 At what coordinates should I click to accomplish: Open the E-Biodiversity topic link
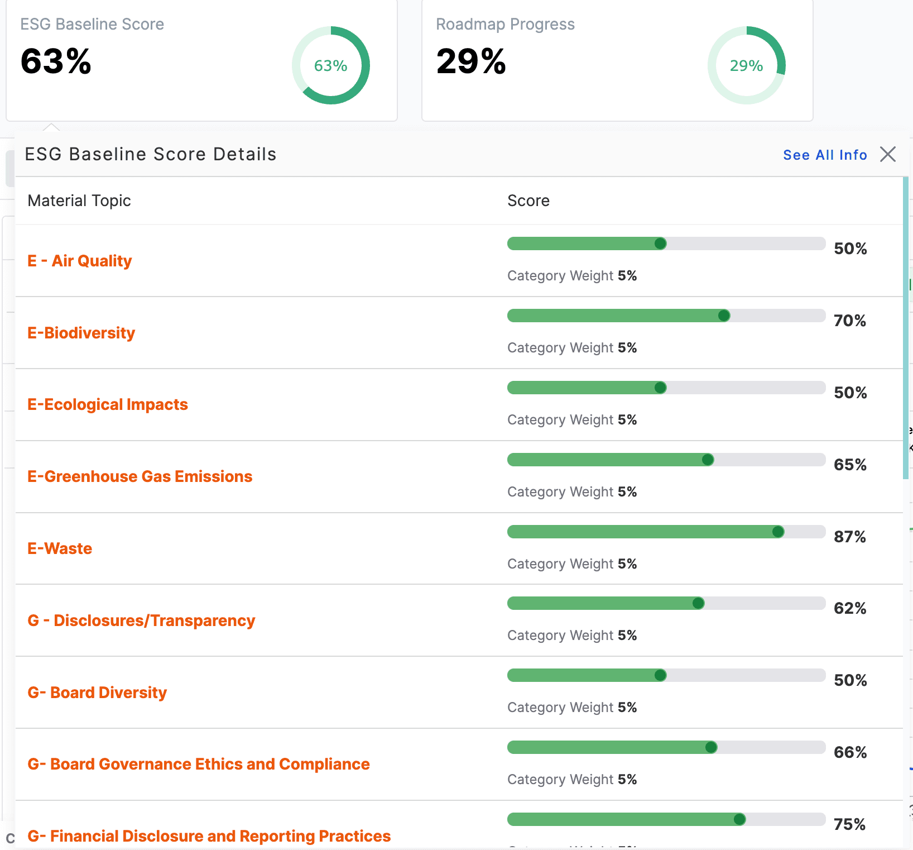(81, 333)
